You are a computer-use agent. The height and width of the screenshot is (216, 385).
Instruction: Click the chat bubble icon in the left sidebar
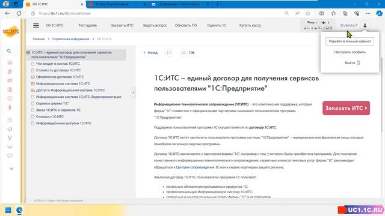10,156
